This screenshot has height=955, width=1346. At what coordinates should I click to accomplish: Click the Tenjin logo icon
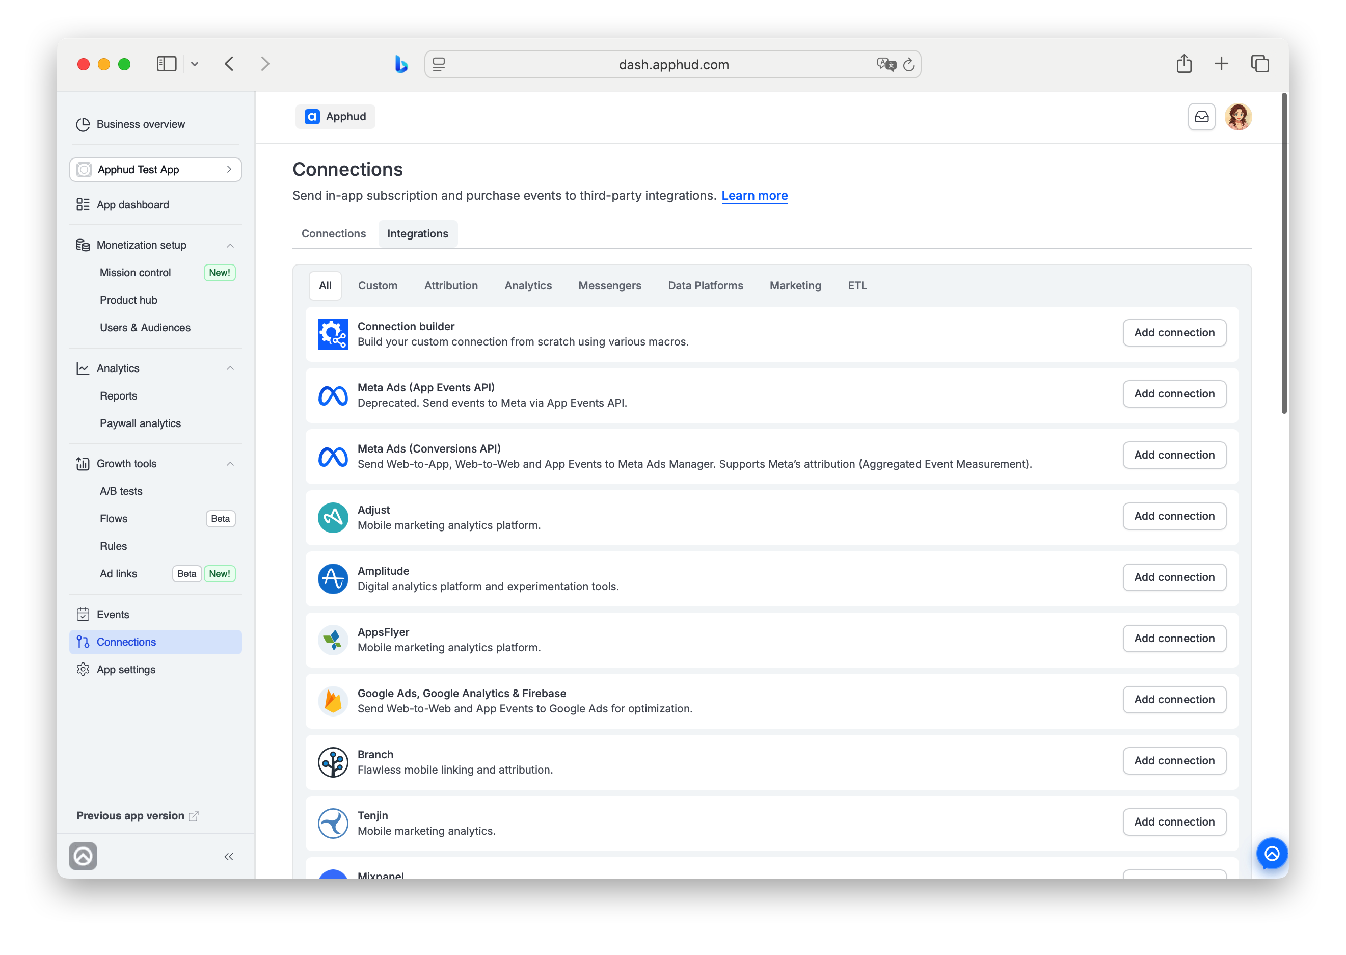[x=333, y=824]
